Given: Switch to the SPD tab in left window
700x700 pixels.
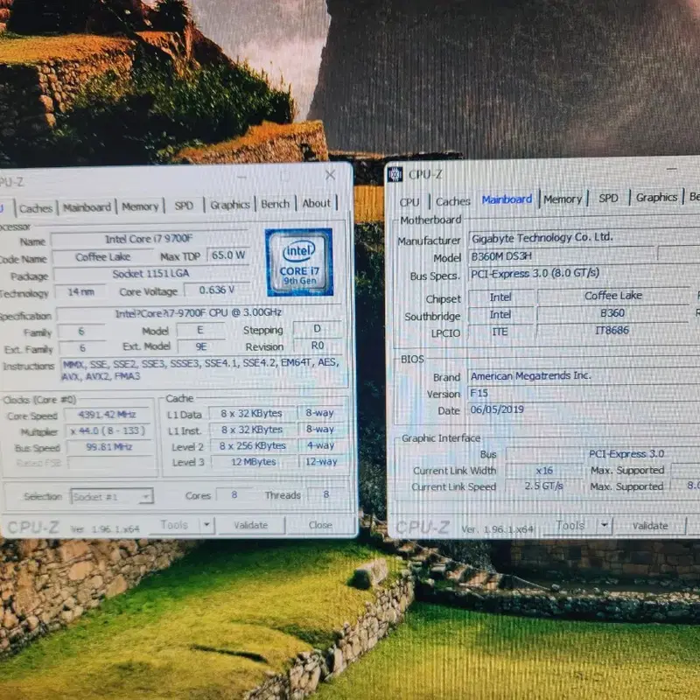Looking at the screenshot, I should (x=184, y=206).
